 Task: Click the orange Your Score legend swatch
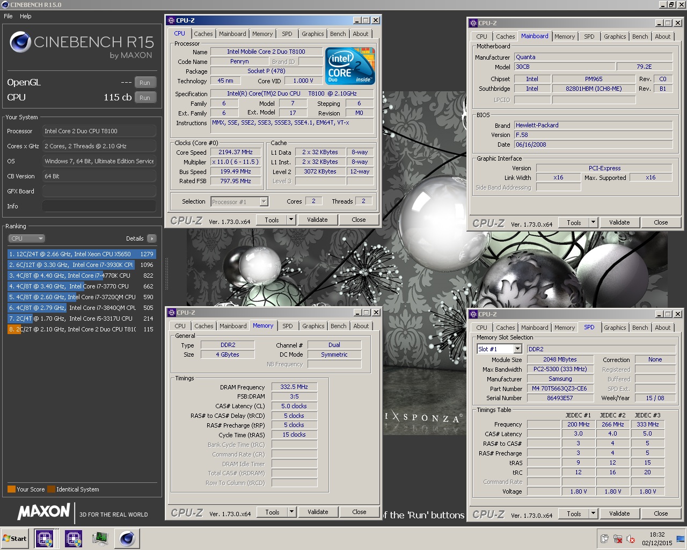tap(11, 489)
